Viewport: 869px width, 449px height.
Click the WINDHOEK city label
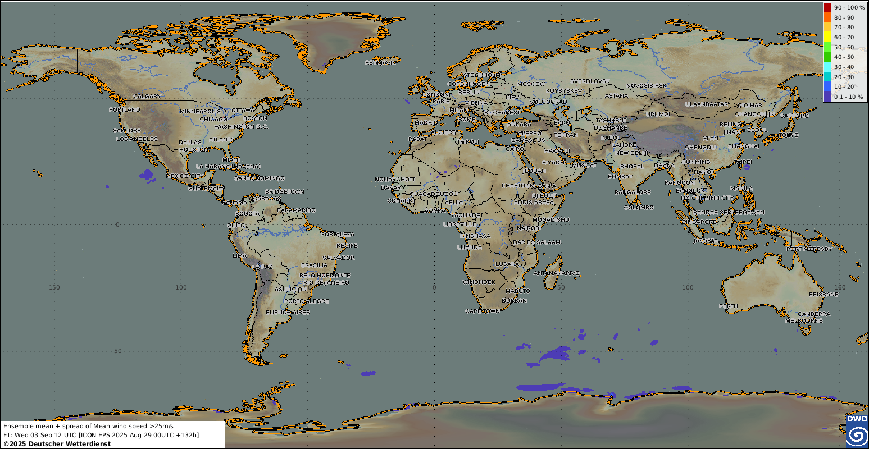479,281
